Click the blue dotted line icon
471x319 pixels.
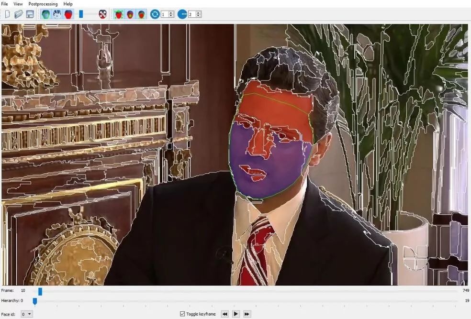tap(182, 14)
